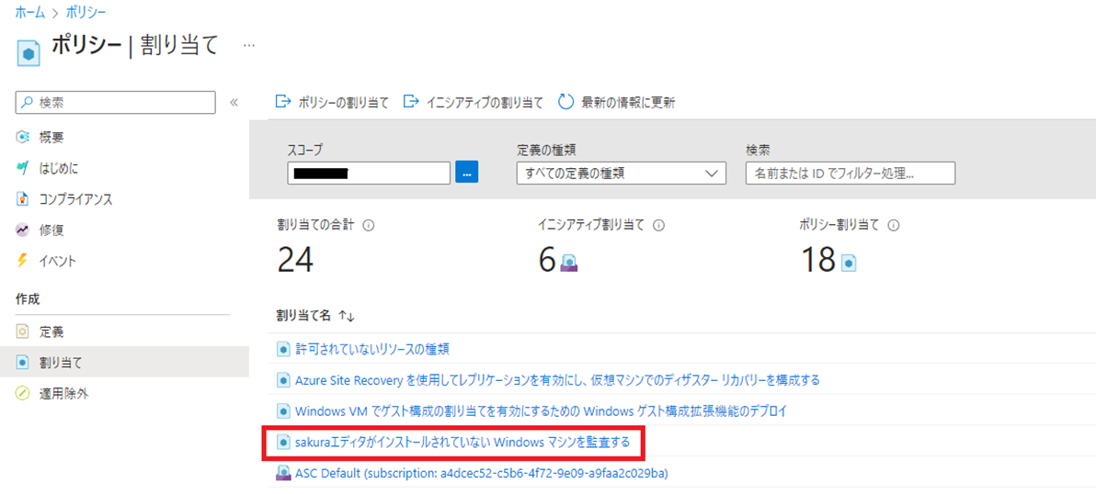The image size is (1096, 494).
Task: Click icon of the Windows VM row
Action: click(x=283, y=410)
